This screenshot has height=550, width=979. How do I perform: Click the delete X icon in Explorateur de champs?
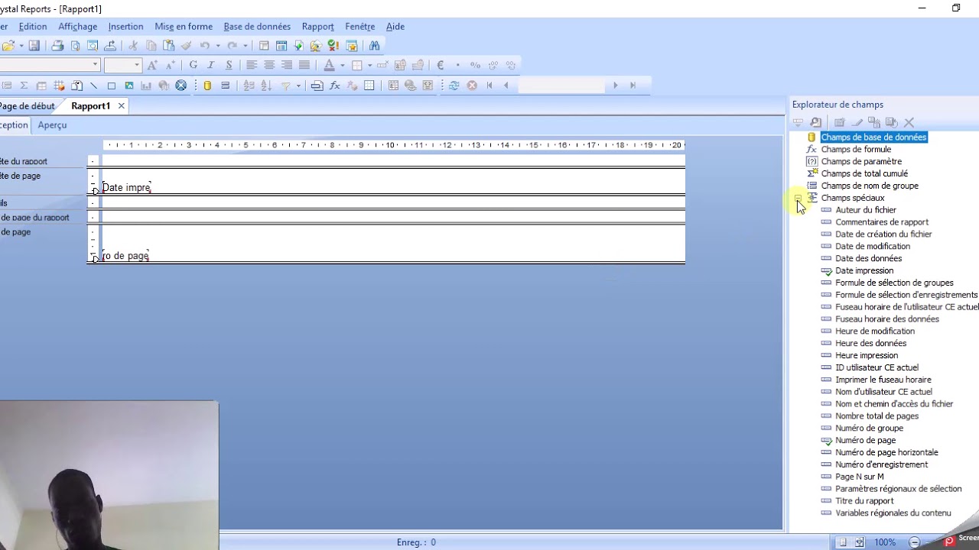click(909, 122)
